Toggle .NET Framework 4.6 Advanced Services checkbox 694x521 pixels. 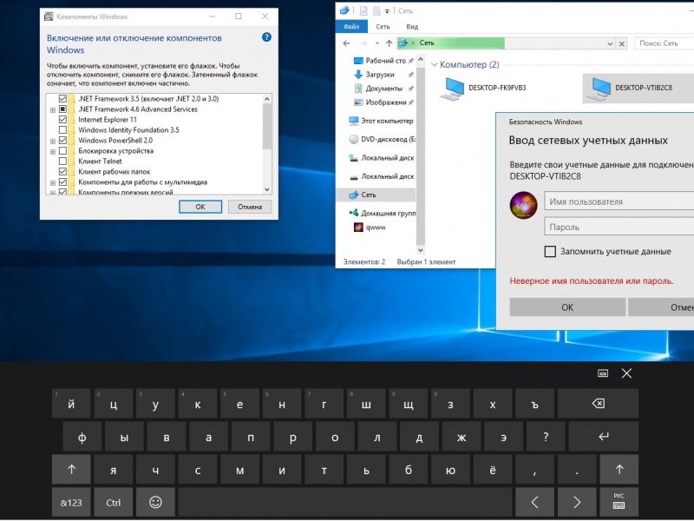point(62,109)
